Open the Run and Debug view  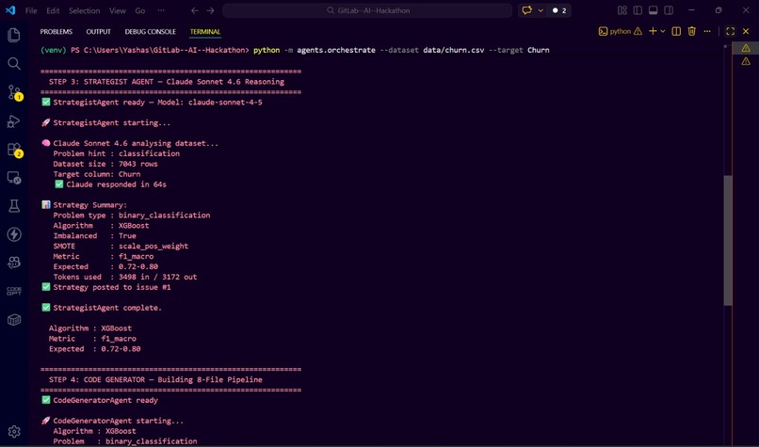(14, 121)
